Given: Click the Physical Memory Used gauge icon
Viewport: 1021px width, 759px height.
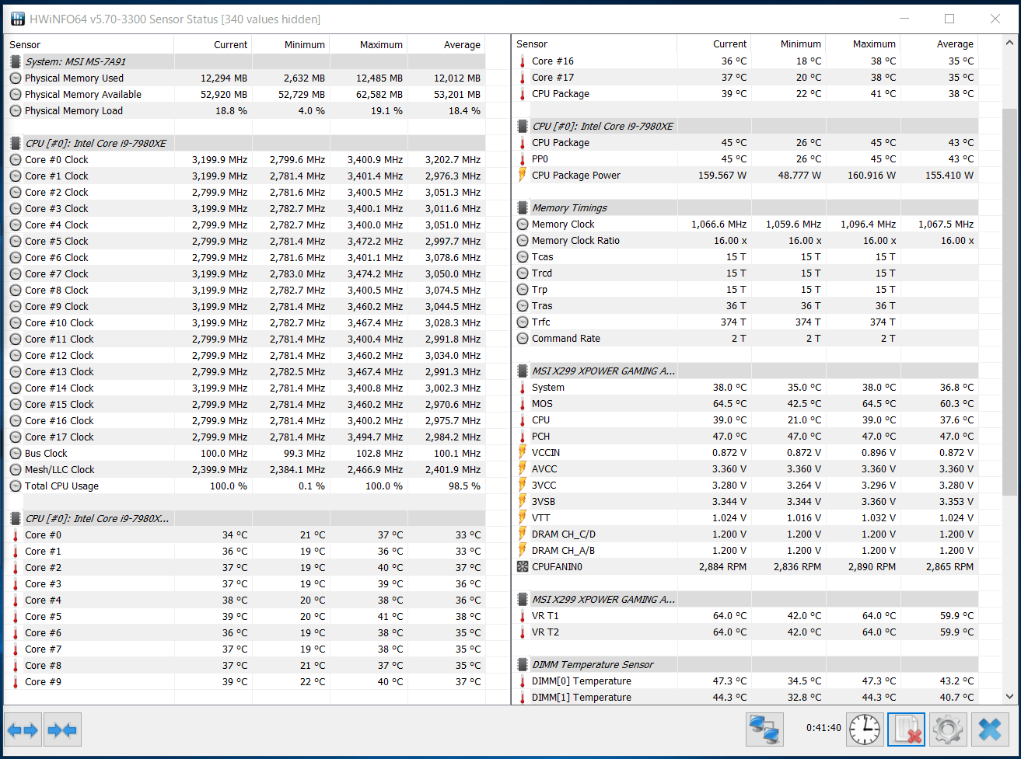Looking at the screenshot, I should pos(16,78).
